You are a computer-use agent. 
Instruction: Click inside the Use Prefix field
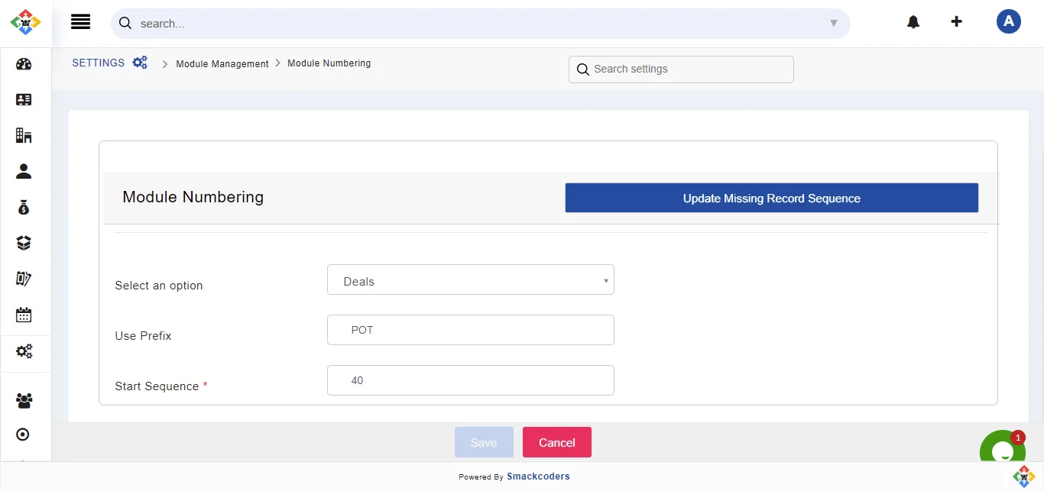pyautogui.click(x=470, y=330)
